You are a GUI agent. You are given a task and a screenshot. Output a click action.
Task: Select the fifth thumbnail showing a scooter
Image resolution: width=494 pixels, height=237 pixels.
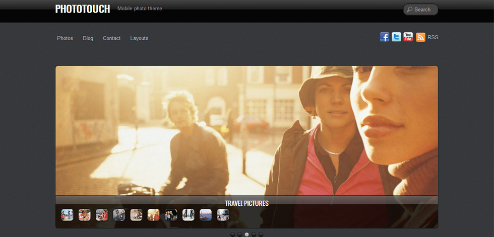(x=137, y=215)
